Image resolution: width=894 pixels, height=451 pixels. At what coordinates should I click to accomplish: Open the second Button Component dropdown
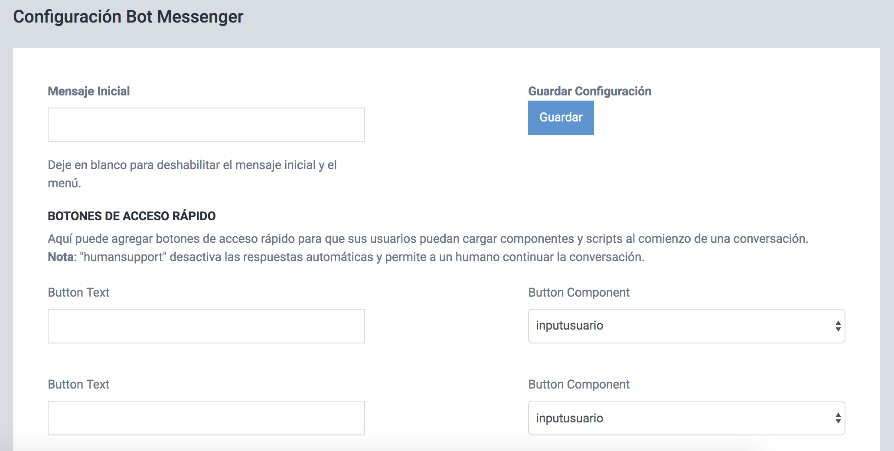(687, 418)
